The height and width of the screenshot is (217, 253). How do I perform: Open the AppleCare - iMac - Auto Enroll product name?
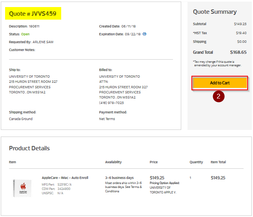point(65,178)
